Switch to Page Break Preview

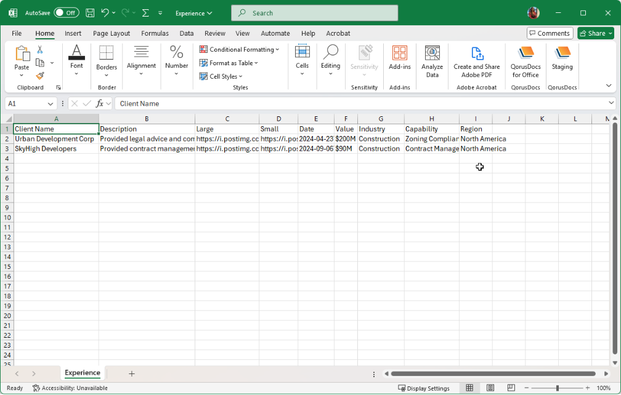pos(511,388)
